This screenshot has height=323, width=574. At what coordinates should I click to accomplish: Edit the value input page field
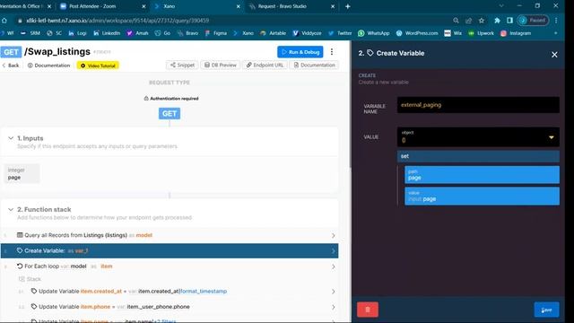pos(482,196)
